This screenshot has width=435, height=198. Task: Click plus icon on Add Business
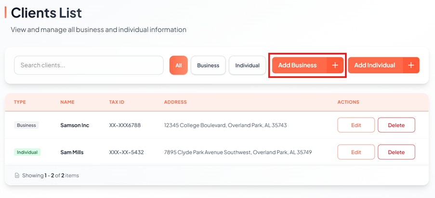pyautogui.click(x=335, y=66)
